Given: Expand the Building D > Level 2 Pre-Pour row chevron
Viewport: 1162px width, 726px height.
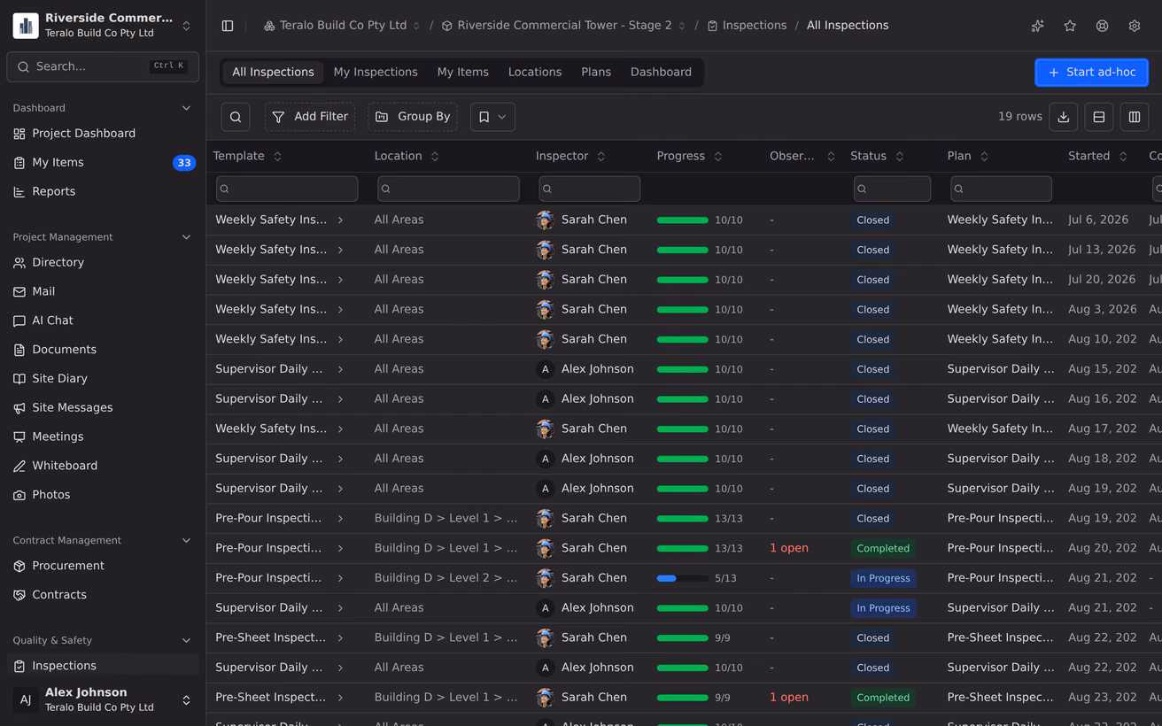Looking at the screenshot, I should (x=340, y=578).
